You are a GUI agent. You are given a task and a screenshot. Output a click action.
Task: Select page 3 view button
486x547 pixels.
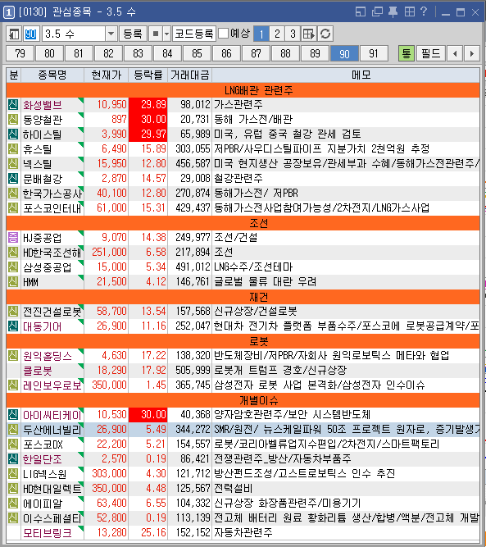pyautogui.click(x=293, y=34)
